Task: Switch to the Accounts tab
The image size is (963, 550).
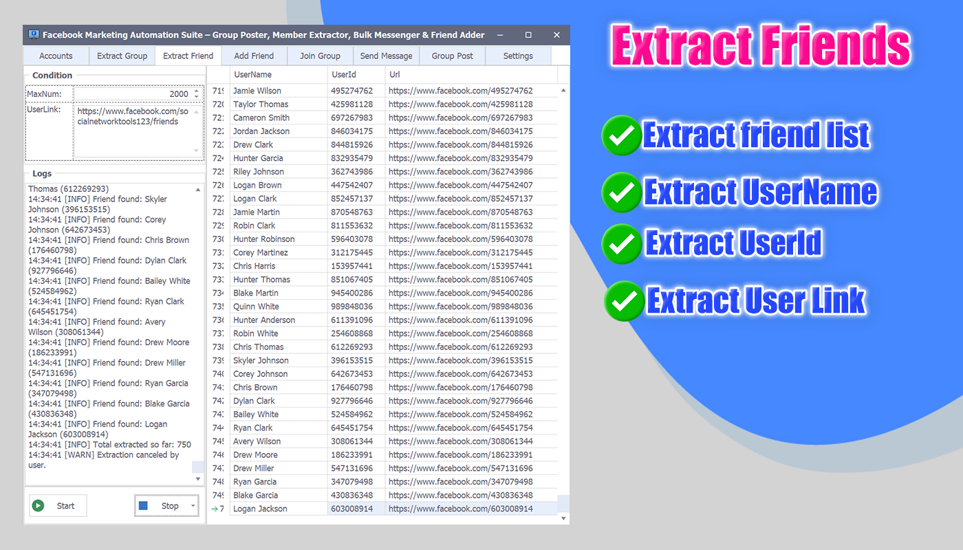Action: click(x=56, y=56)
